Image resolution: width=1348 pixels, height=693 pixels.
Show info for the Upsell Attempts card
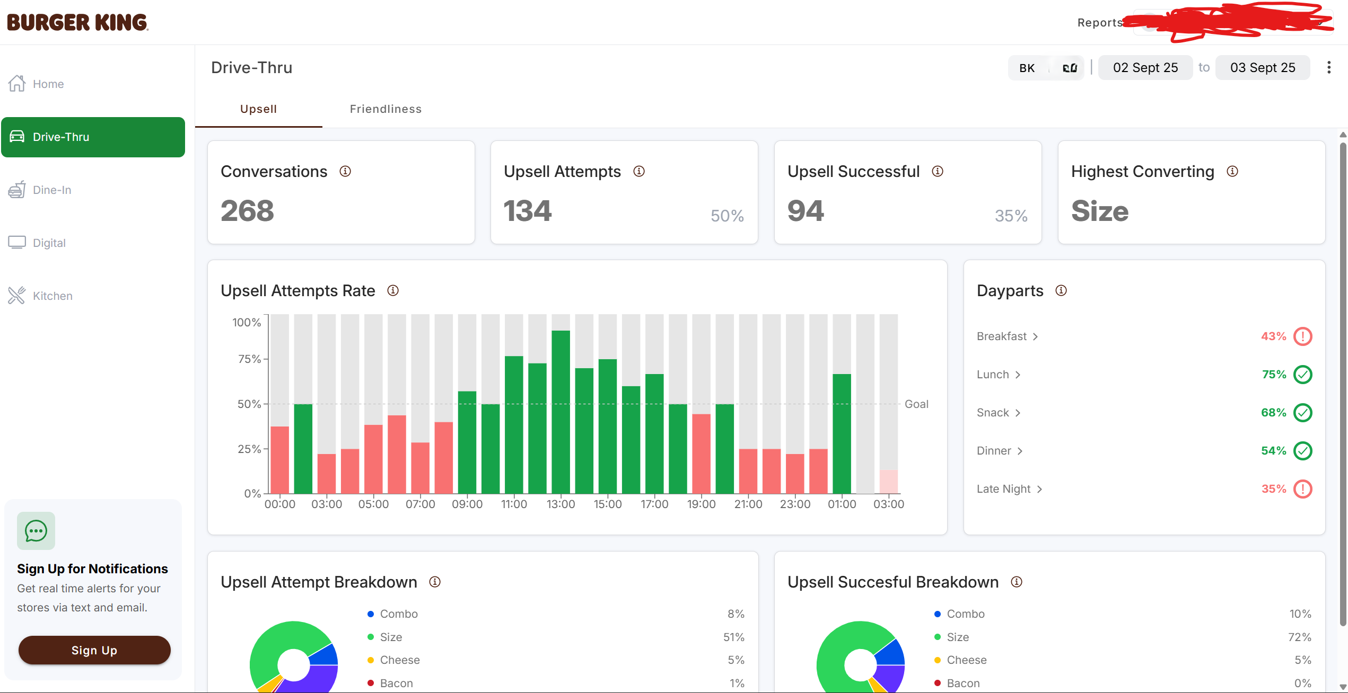click(639, 171)
